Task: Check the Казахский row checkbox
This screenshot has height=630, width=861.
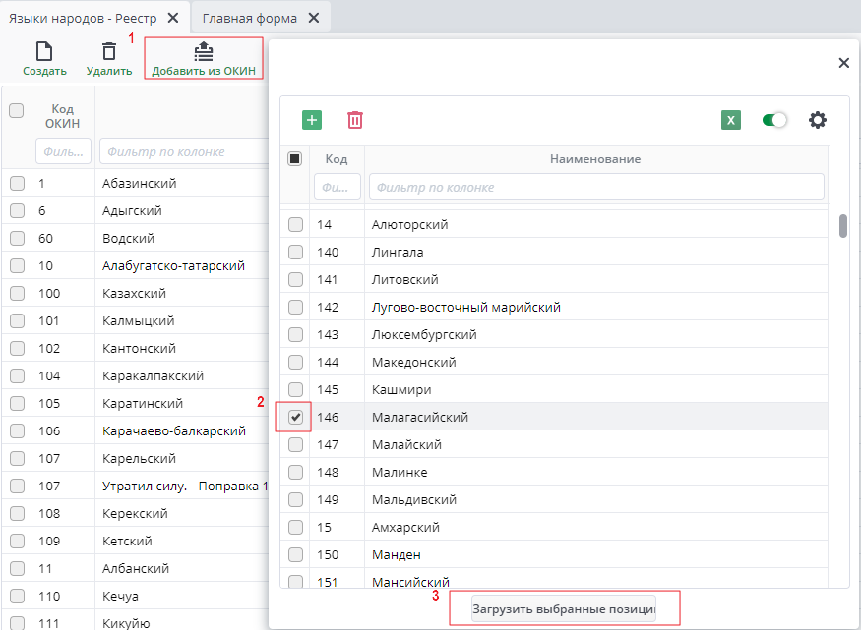Action: (17, 293)
